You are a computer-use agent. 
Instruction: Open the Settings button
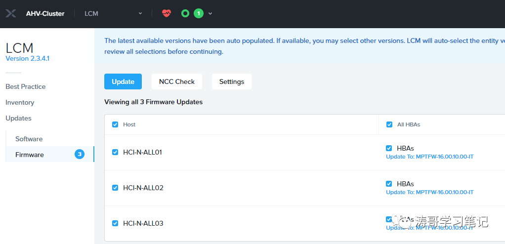click(x=232, y=81)
